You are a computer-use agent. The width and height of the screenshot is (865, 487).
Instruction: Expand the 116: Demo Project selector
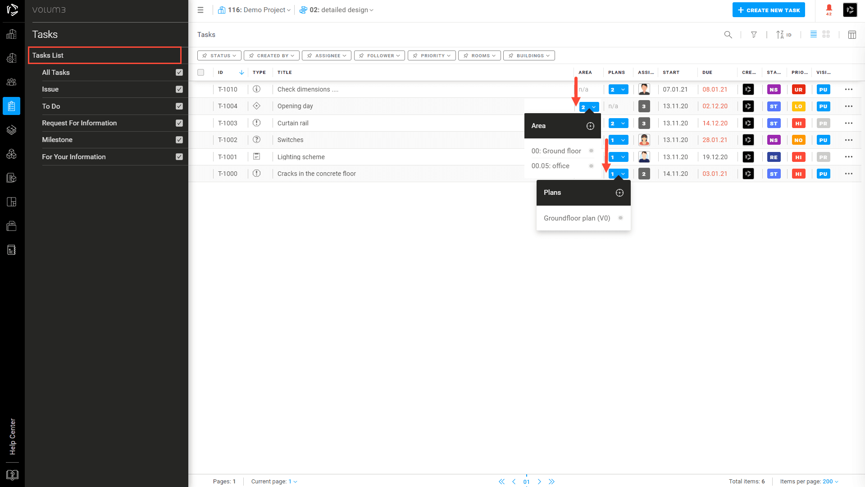coord(255,10)
